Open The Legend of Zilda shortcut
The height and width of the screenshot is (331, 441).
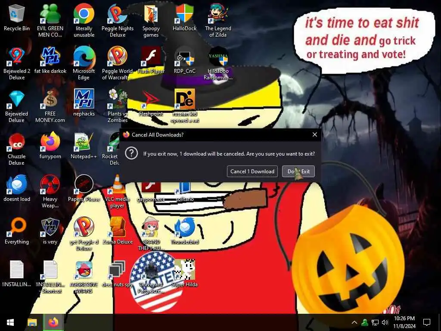point(218,21)
